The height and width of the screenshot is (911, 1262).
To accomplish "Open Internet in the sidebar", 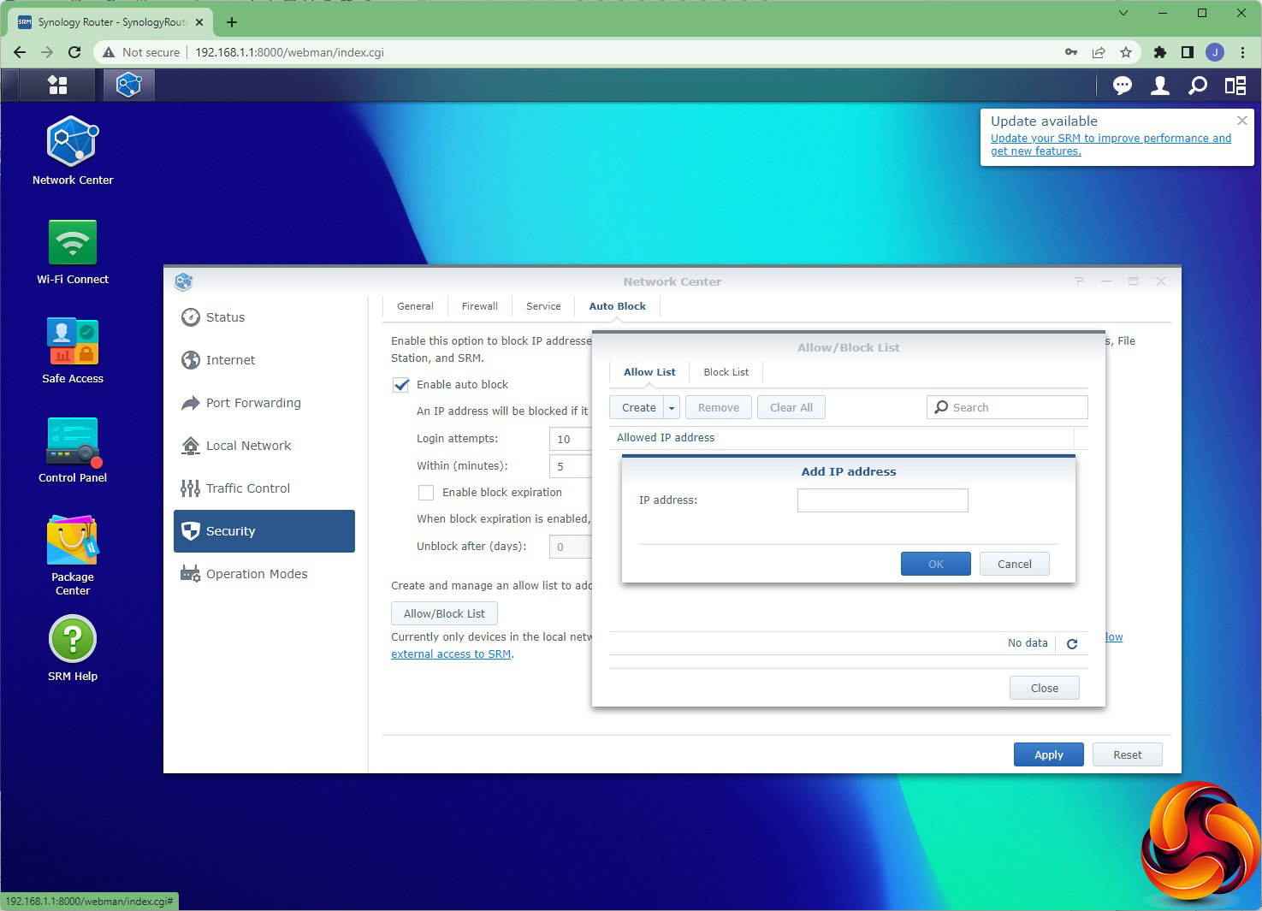I will pos(264,360).
